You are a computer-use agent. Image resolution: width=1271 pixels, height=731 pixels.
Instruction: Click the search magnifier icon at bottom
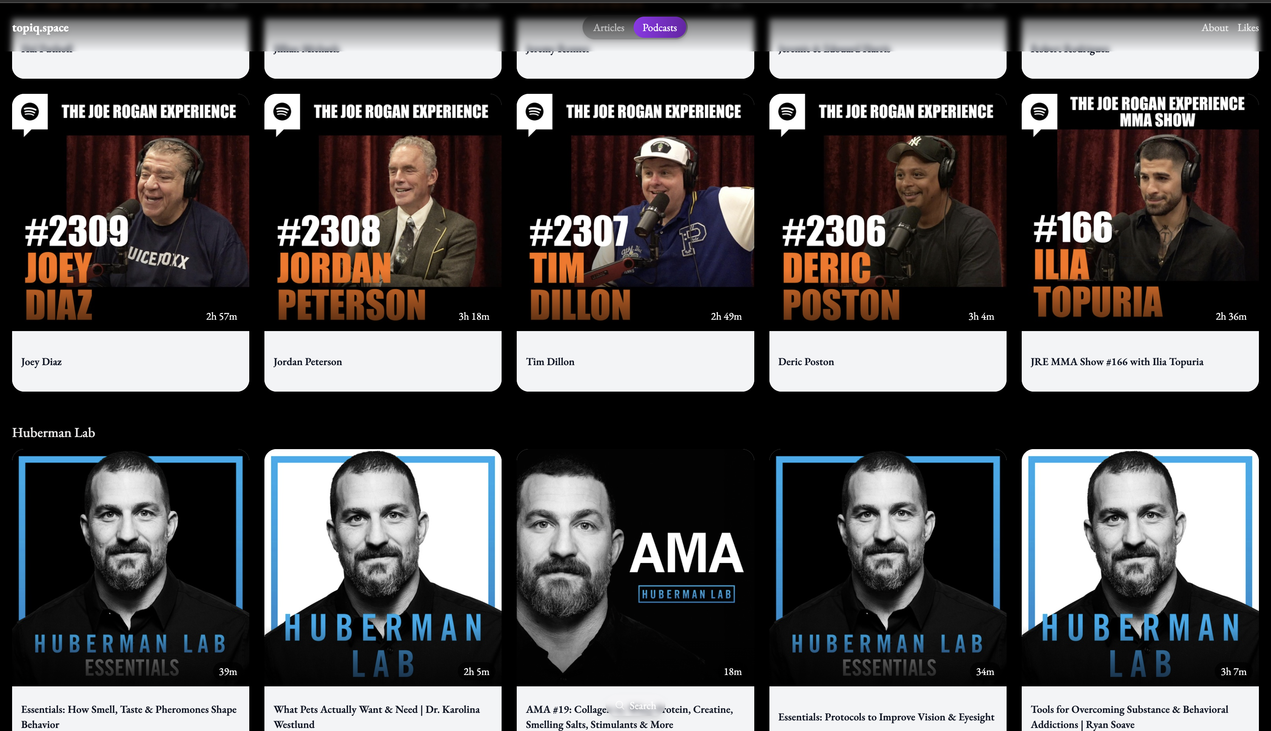[620, 705]
